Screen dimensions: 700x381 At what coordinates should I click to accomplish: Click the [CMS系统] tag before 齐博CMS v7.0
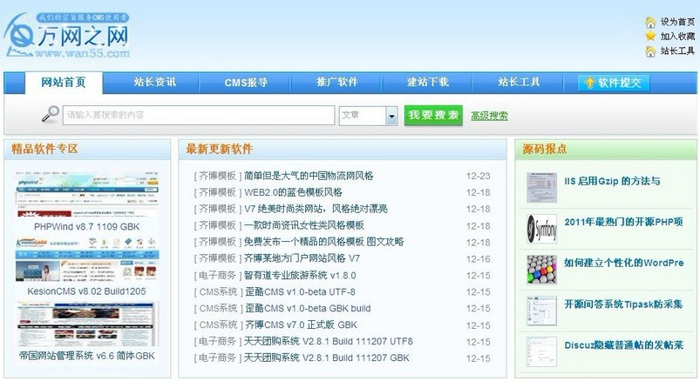click(x=217, y=324)
